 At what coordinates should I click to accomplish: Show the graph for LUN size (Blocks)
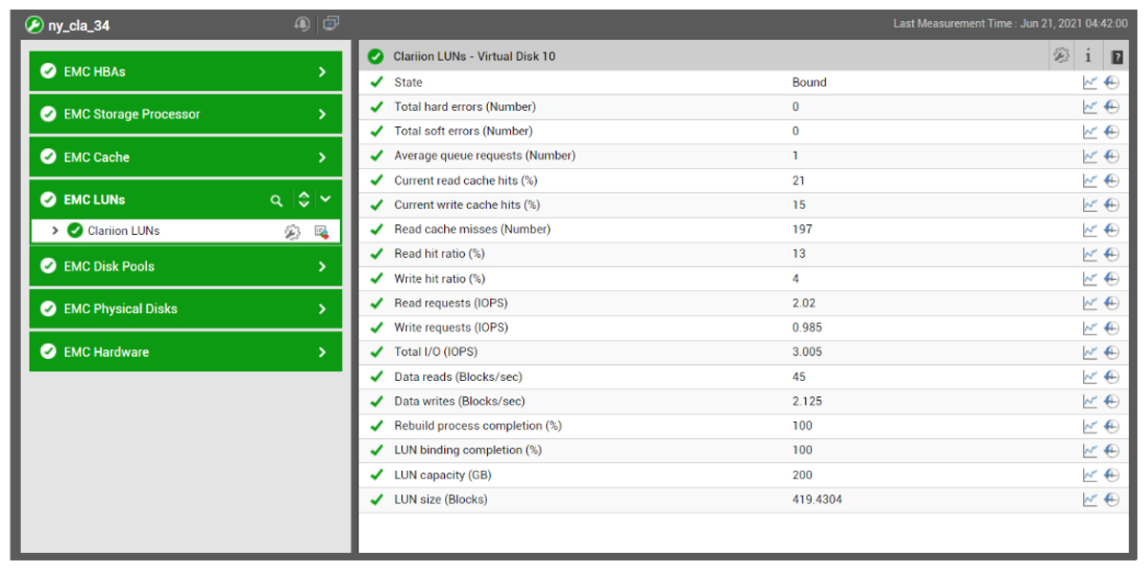[x=1090, y=499]
